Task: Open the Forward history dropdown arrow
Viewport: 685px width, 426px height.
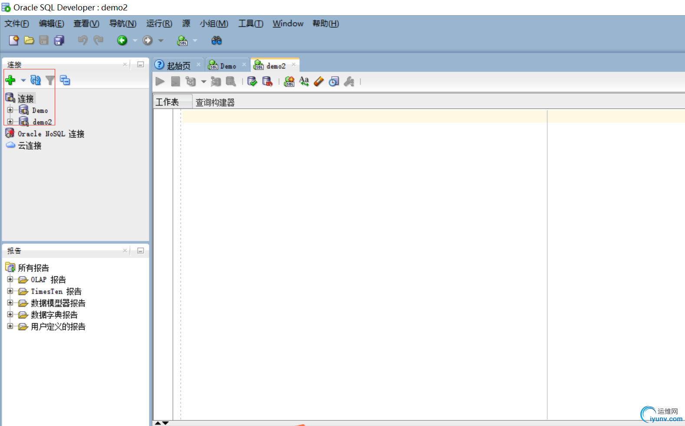Action: click(x=161, y=41)
